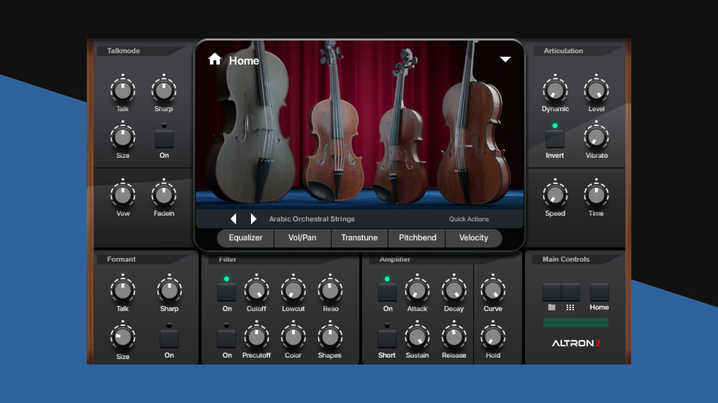Screen dimensions: 718x403
Task: Open folder browser in Main Controls
Action: 552,293
